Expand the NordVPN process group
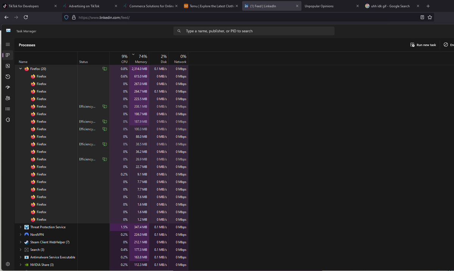 tap(20, 234)
